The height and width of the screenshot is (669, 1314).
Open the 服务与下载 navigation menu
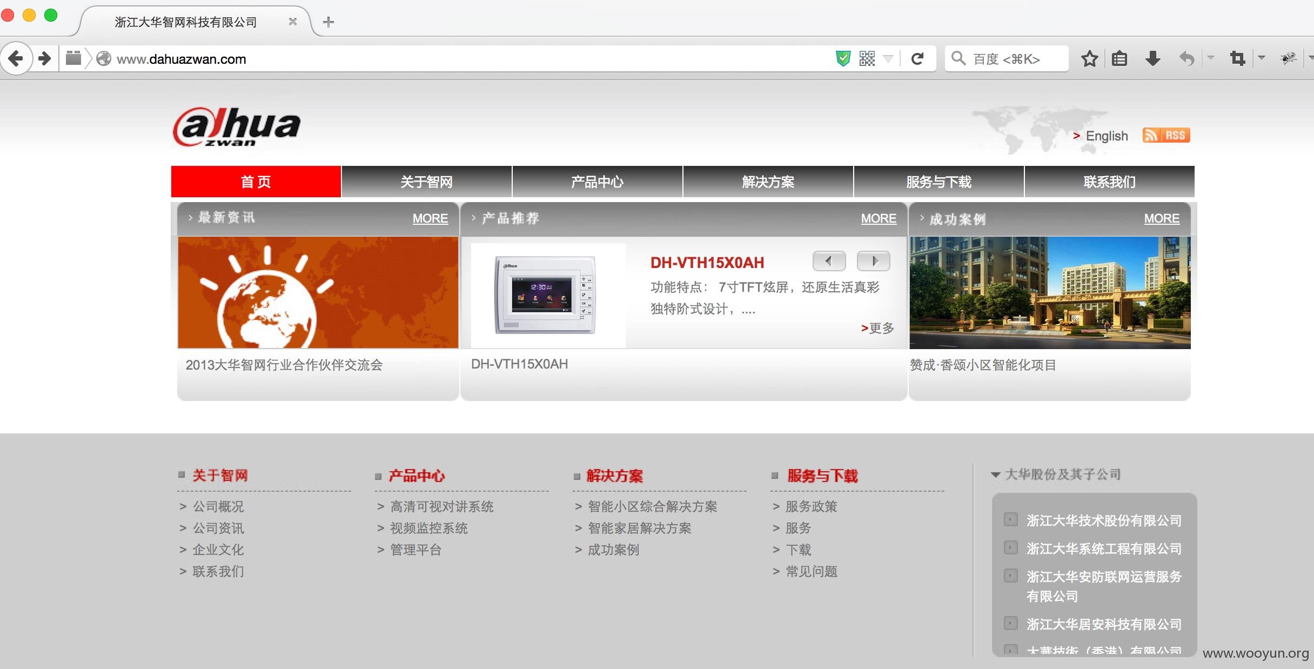click(x=939, y=182)
